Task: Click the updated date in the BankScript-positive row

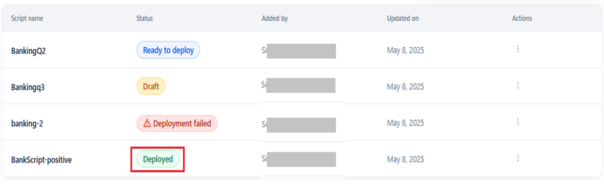Action: pyautogui.click(x=405, y=159)
